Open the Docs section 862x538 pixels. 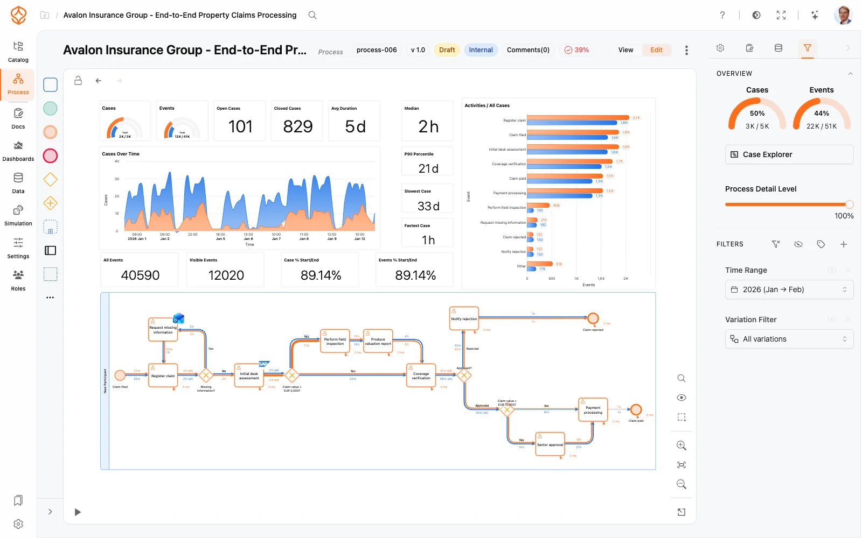tap(18, 118)
